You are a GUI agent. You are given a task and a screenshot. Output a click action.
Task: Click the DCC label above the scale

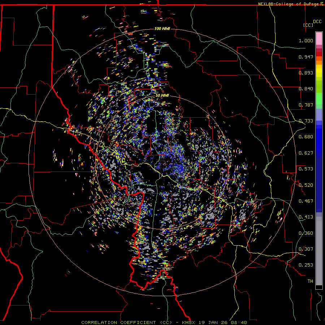coord(317,22)
